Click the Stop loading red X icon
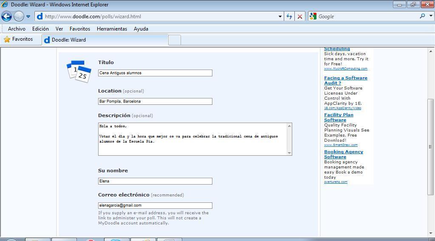Screen dimensions: 435x241 tap(300, 17)
